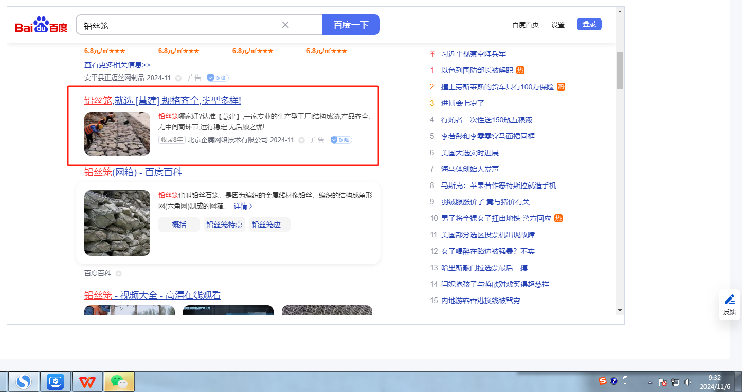Open the 铅丝笼,就选 [慧建] 规格齐全 result title
Image resolution: width=742 pixels, height=392 pixels.
(162, 100)
